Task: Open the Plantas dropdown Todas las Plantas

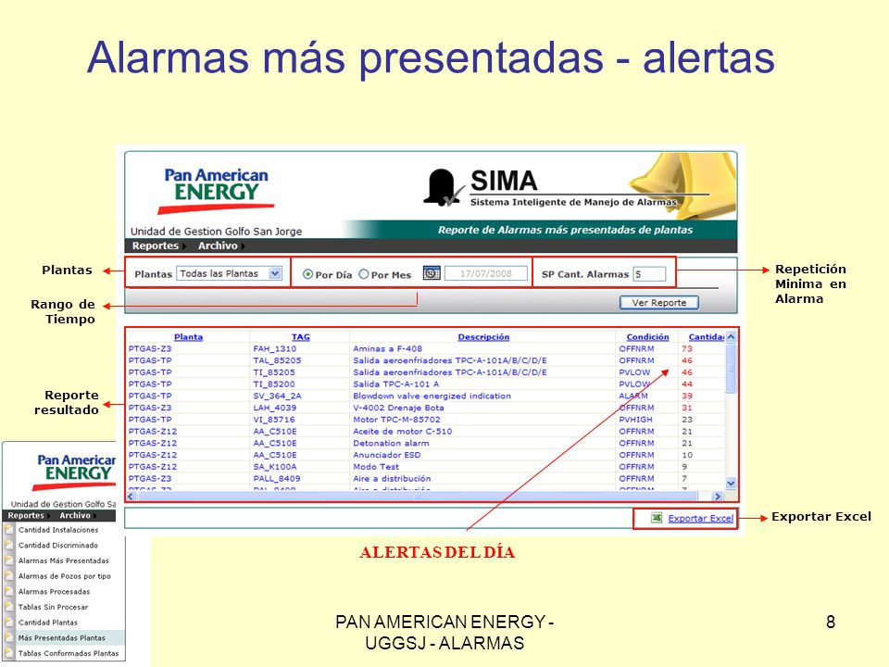Action: click(229, 273)
